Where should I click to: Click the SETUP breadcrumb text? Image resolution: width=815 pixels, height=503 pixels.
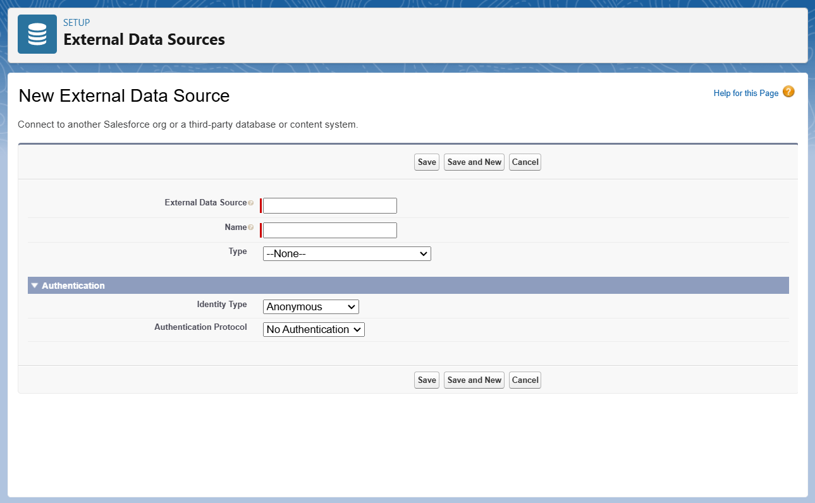click(x=77, y=23)
